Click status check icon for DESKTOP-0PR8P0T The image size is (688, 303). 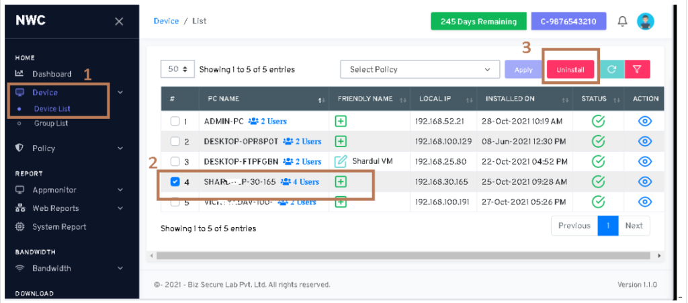[x=598, y=141]
